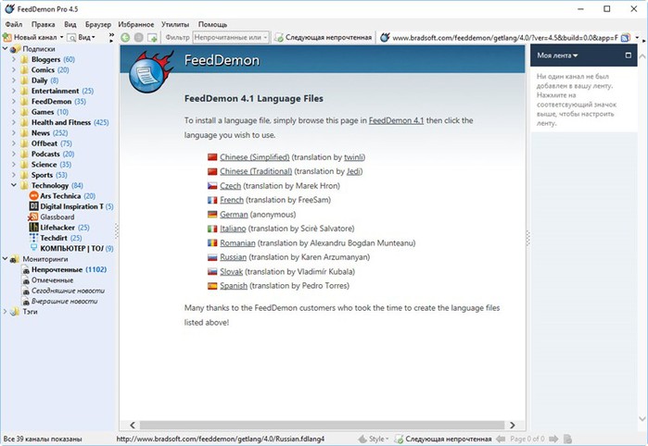This screenshot has width=648, height=446.
Task: Open the Techdirt feed icon
Action: [34, 238]
